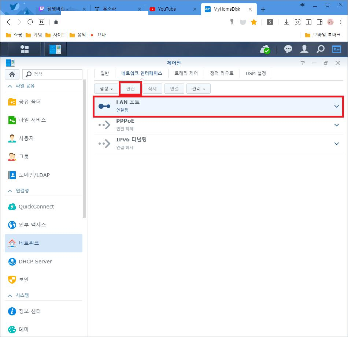Open QuickConnect in the sidebar
This screenshot has height=337, width=348.
[x=36, y=207]
